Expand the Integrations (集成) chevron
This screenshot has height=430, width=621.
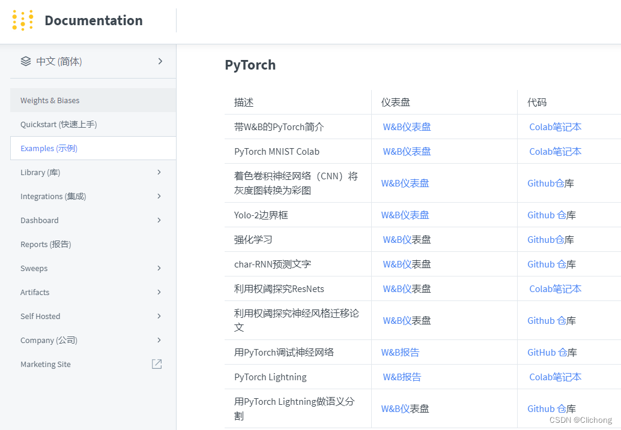tap(159, 196)
